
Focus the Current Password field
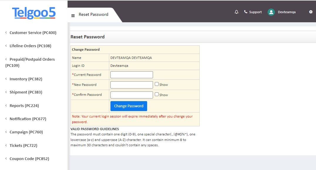click(132, 75)
